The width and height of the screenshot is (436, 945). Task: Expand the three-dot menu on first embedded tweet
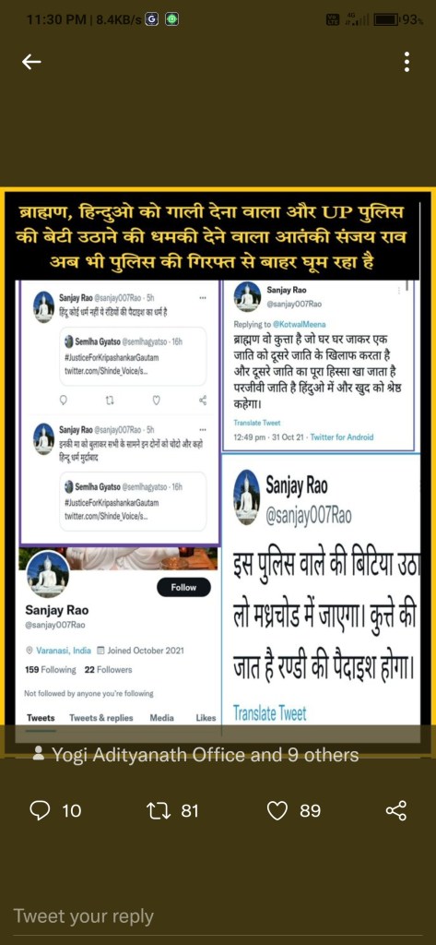tap(203, 297)
